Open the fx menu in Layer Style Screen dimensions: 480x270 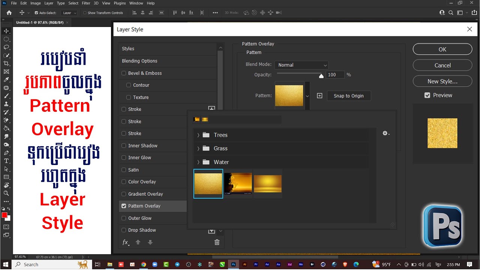pyautogui.click(x=126, y=242)
